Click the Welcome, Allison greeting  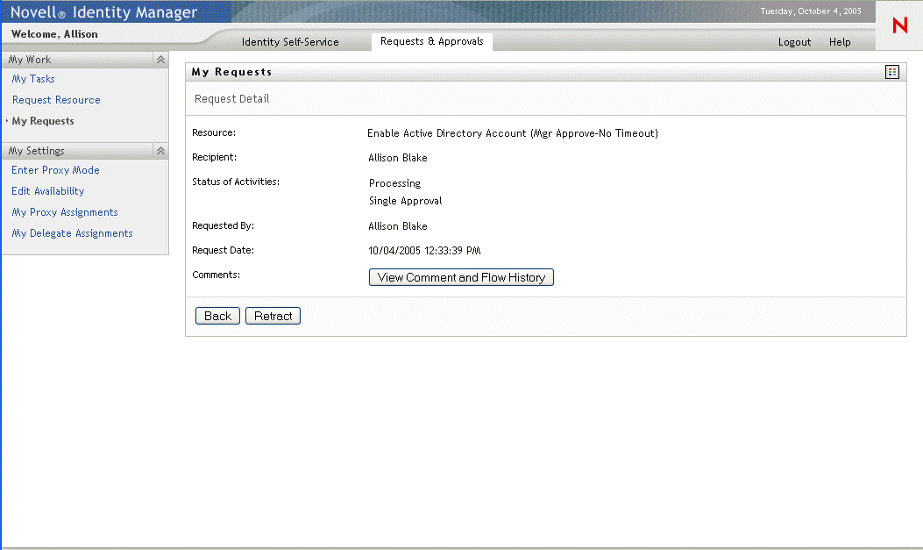click(54, 34)
